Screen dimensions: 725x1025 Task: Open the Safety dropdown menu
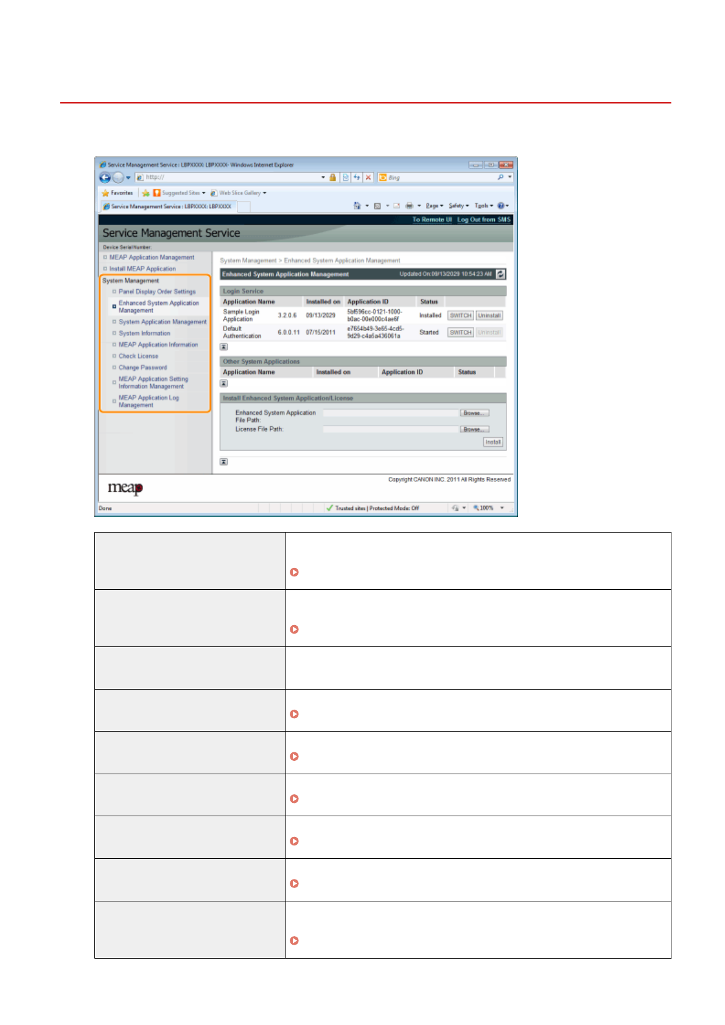(458, 206)
